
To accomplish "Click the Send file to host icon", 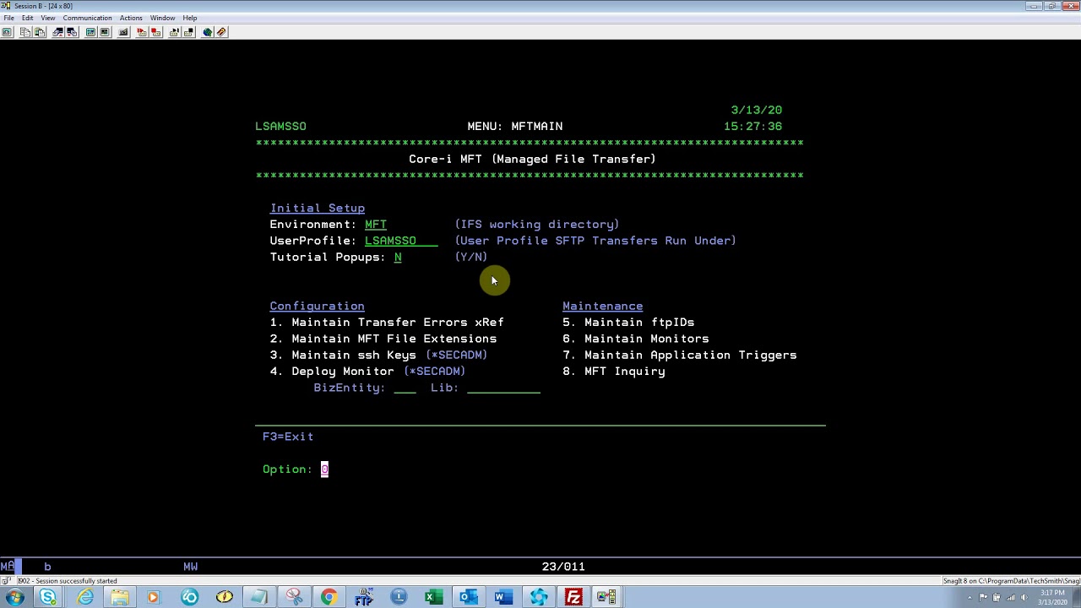I will [58, 32].
